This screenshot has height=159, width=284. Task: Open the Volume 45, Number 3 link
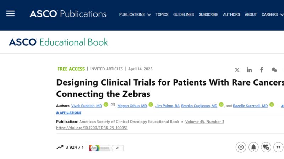click(x=205, y=122)
